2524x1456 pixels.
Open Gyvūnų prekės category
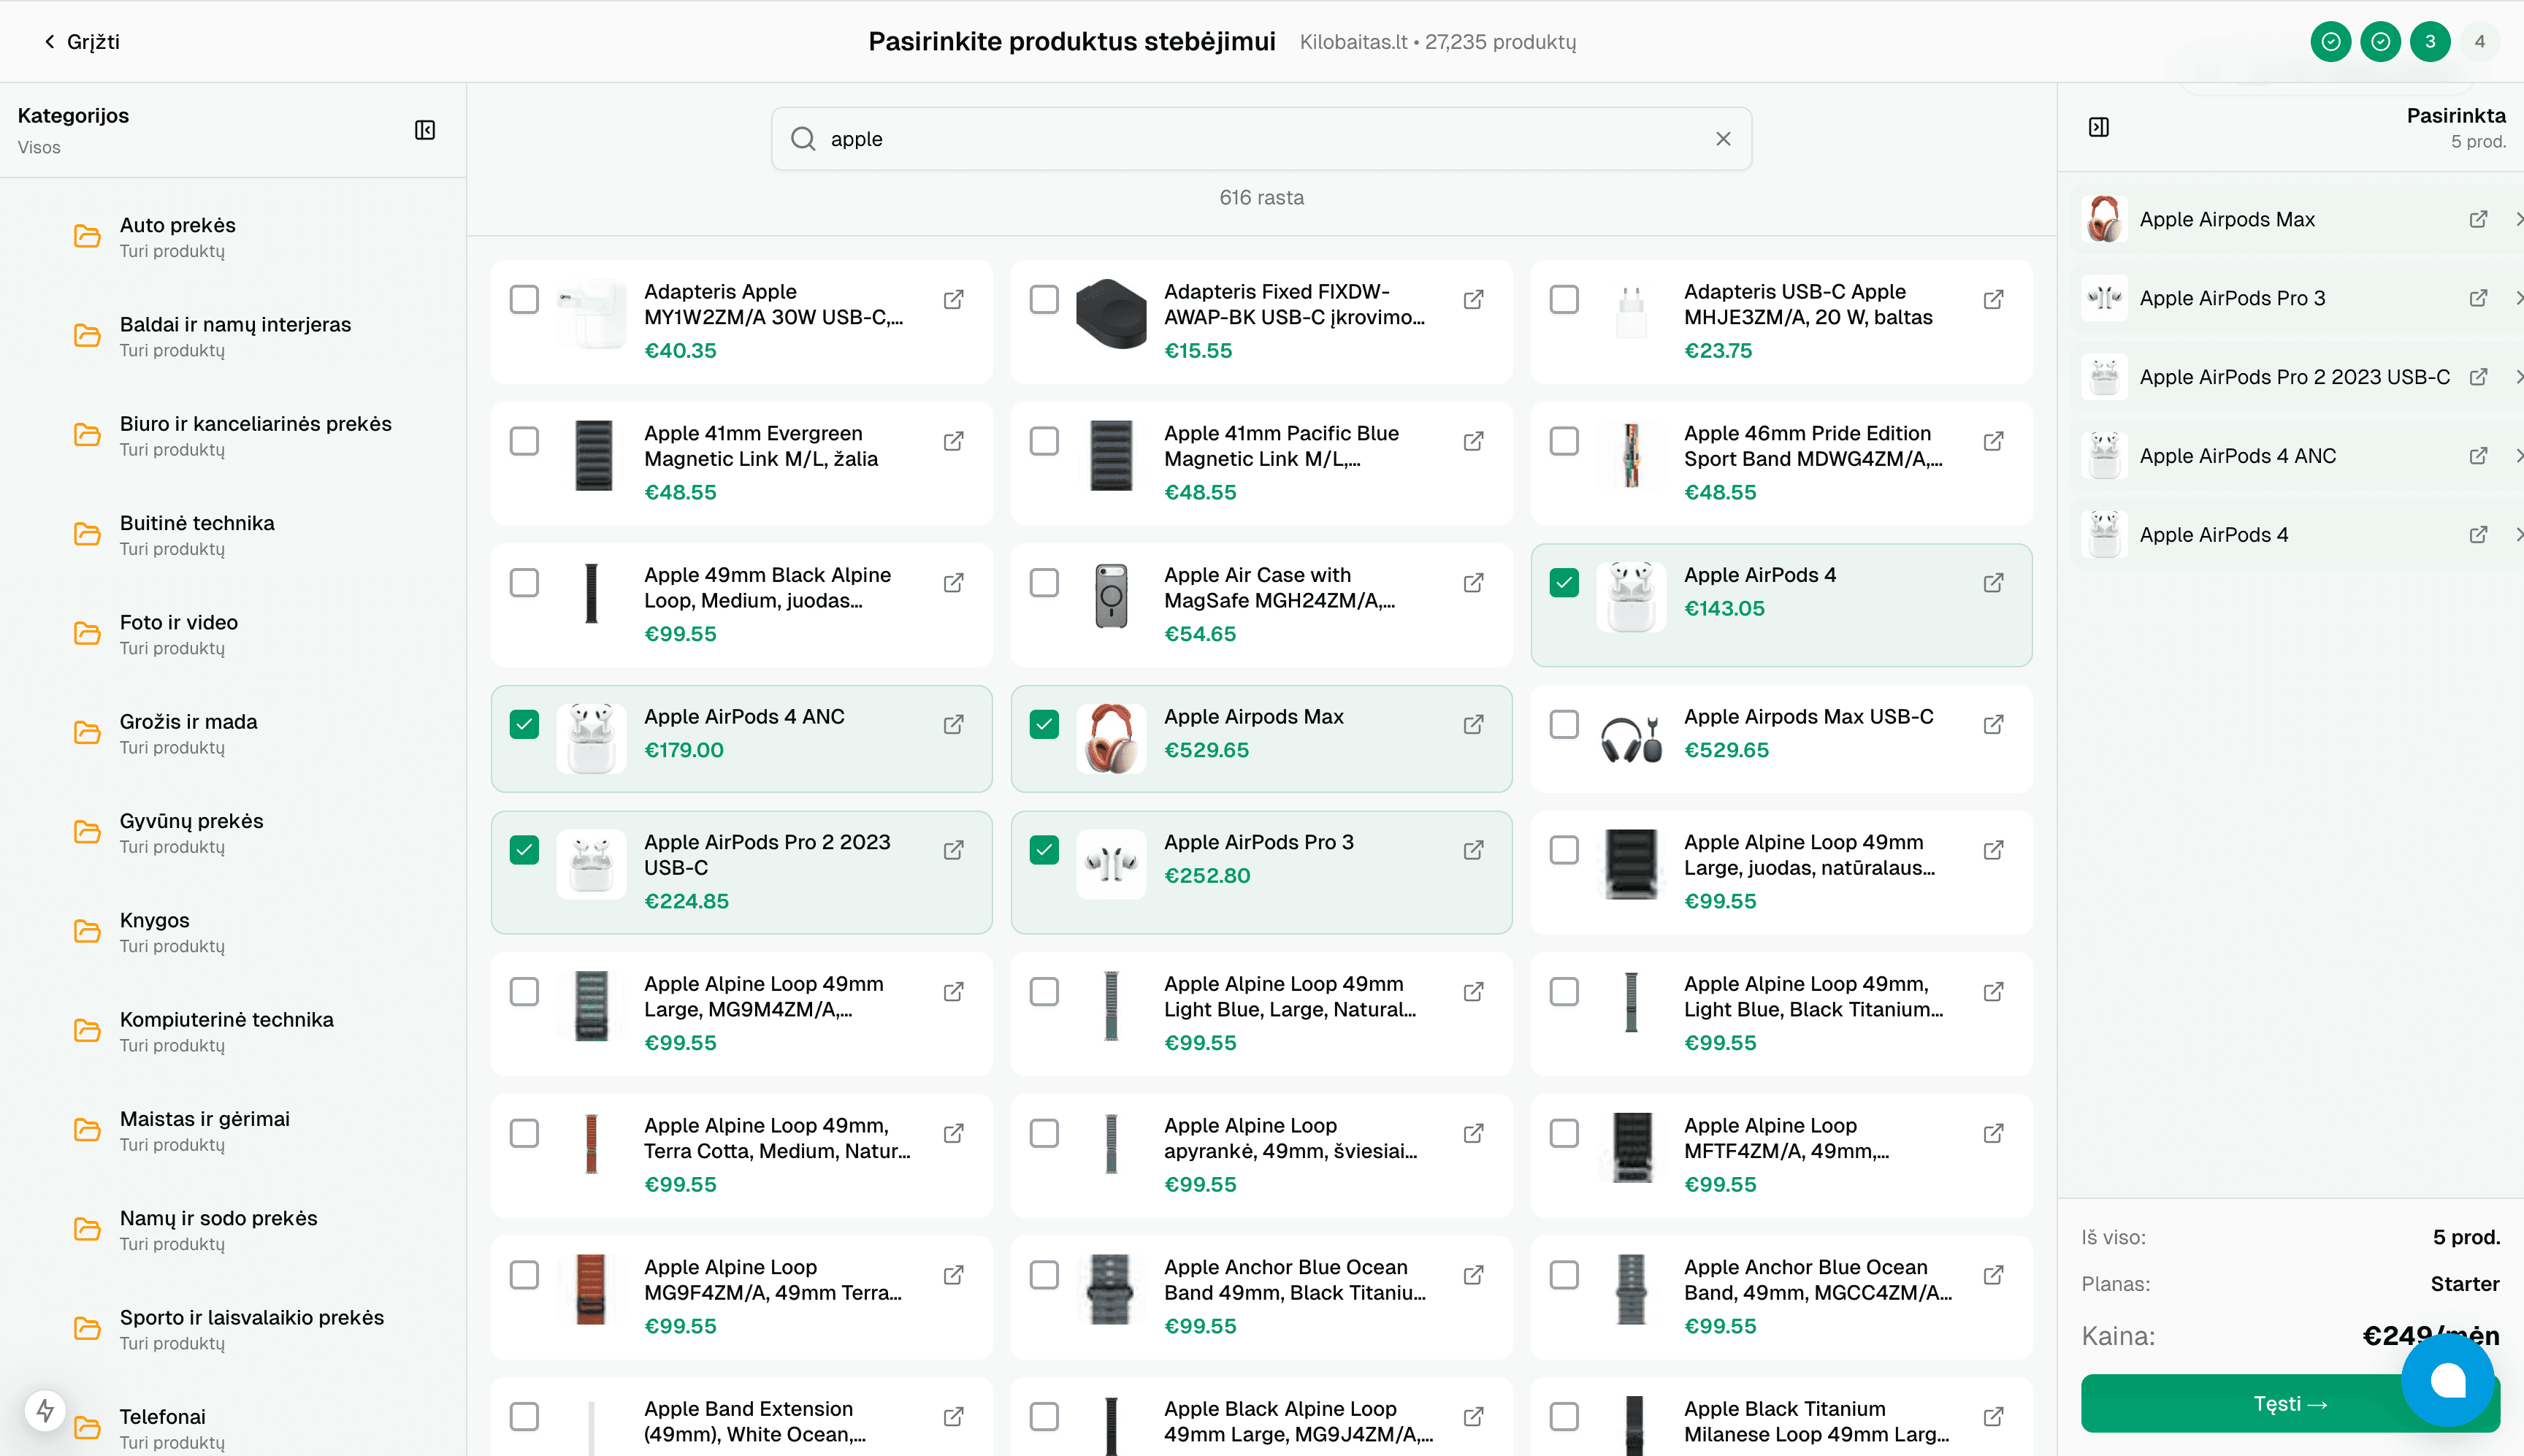233,832
